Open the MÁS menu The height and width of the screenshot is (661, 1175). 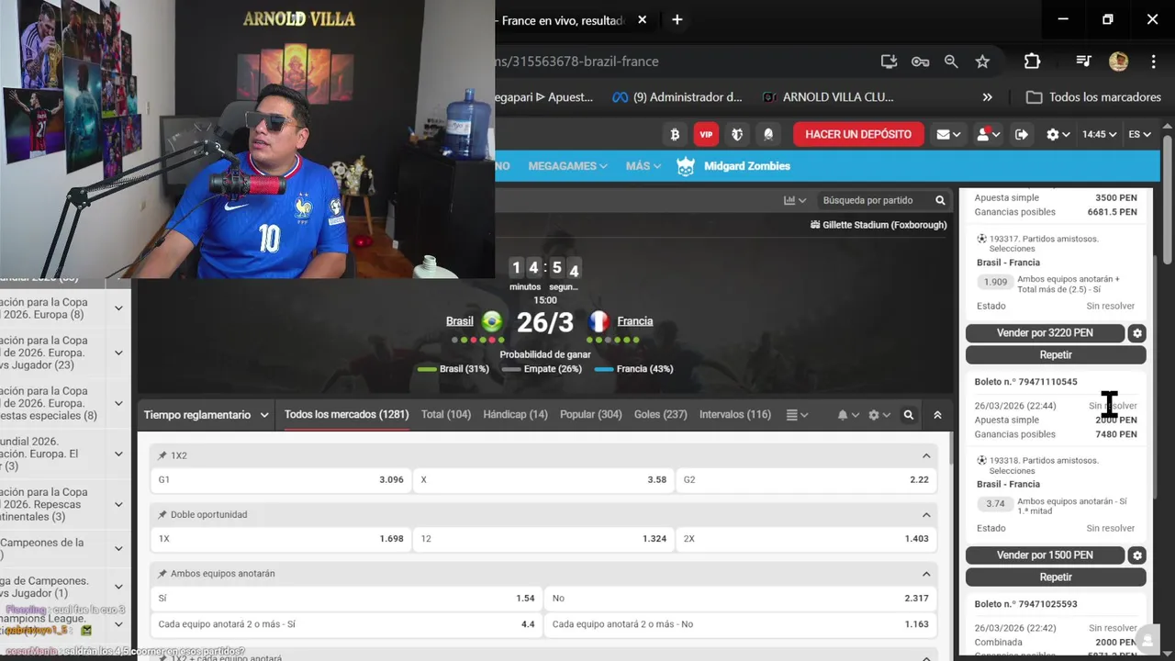643,166
